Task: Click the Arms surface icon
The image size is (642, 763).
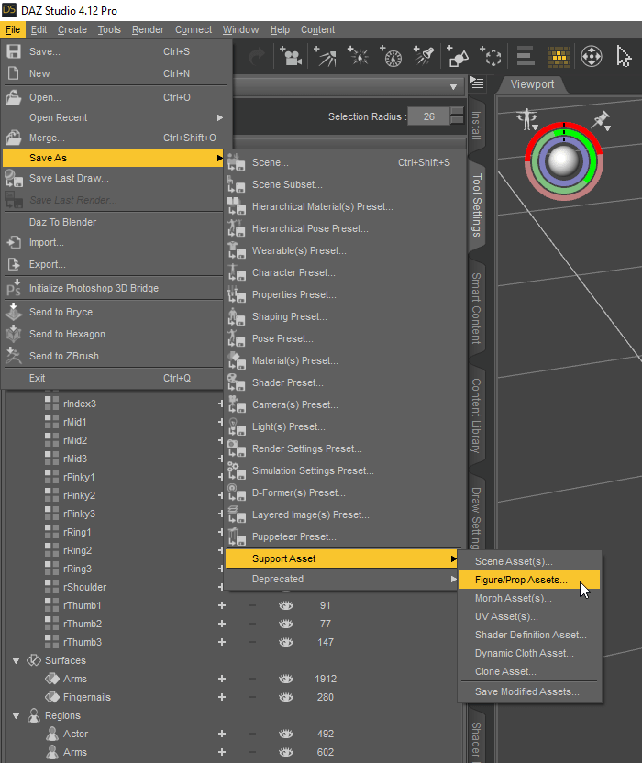Action: [x=52, y=679]
